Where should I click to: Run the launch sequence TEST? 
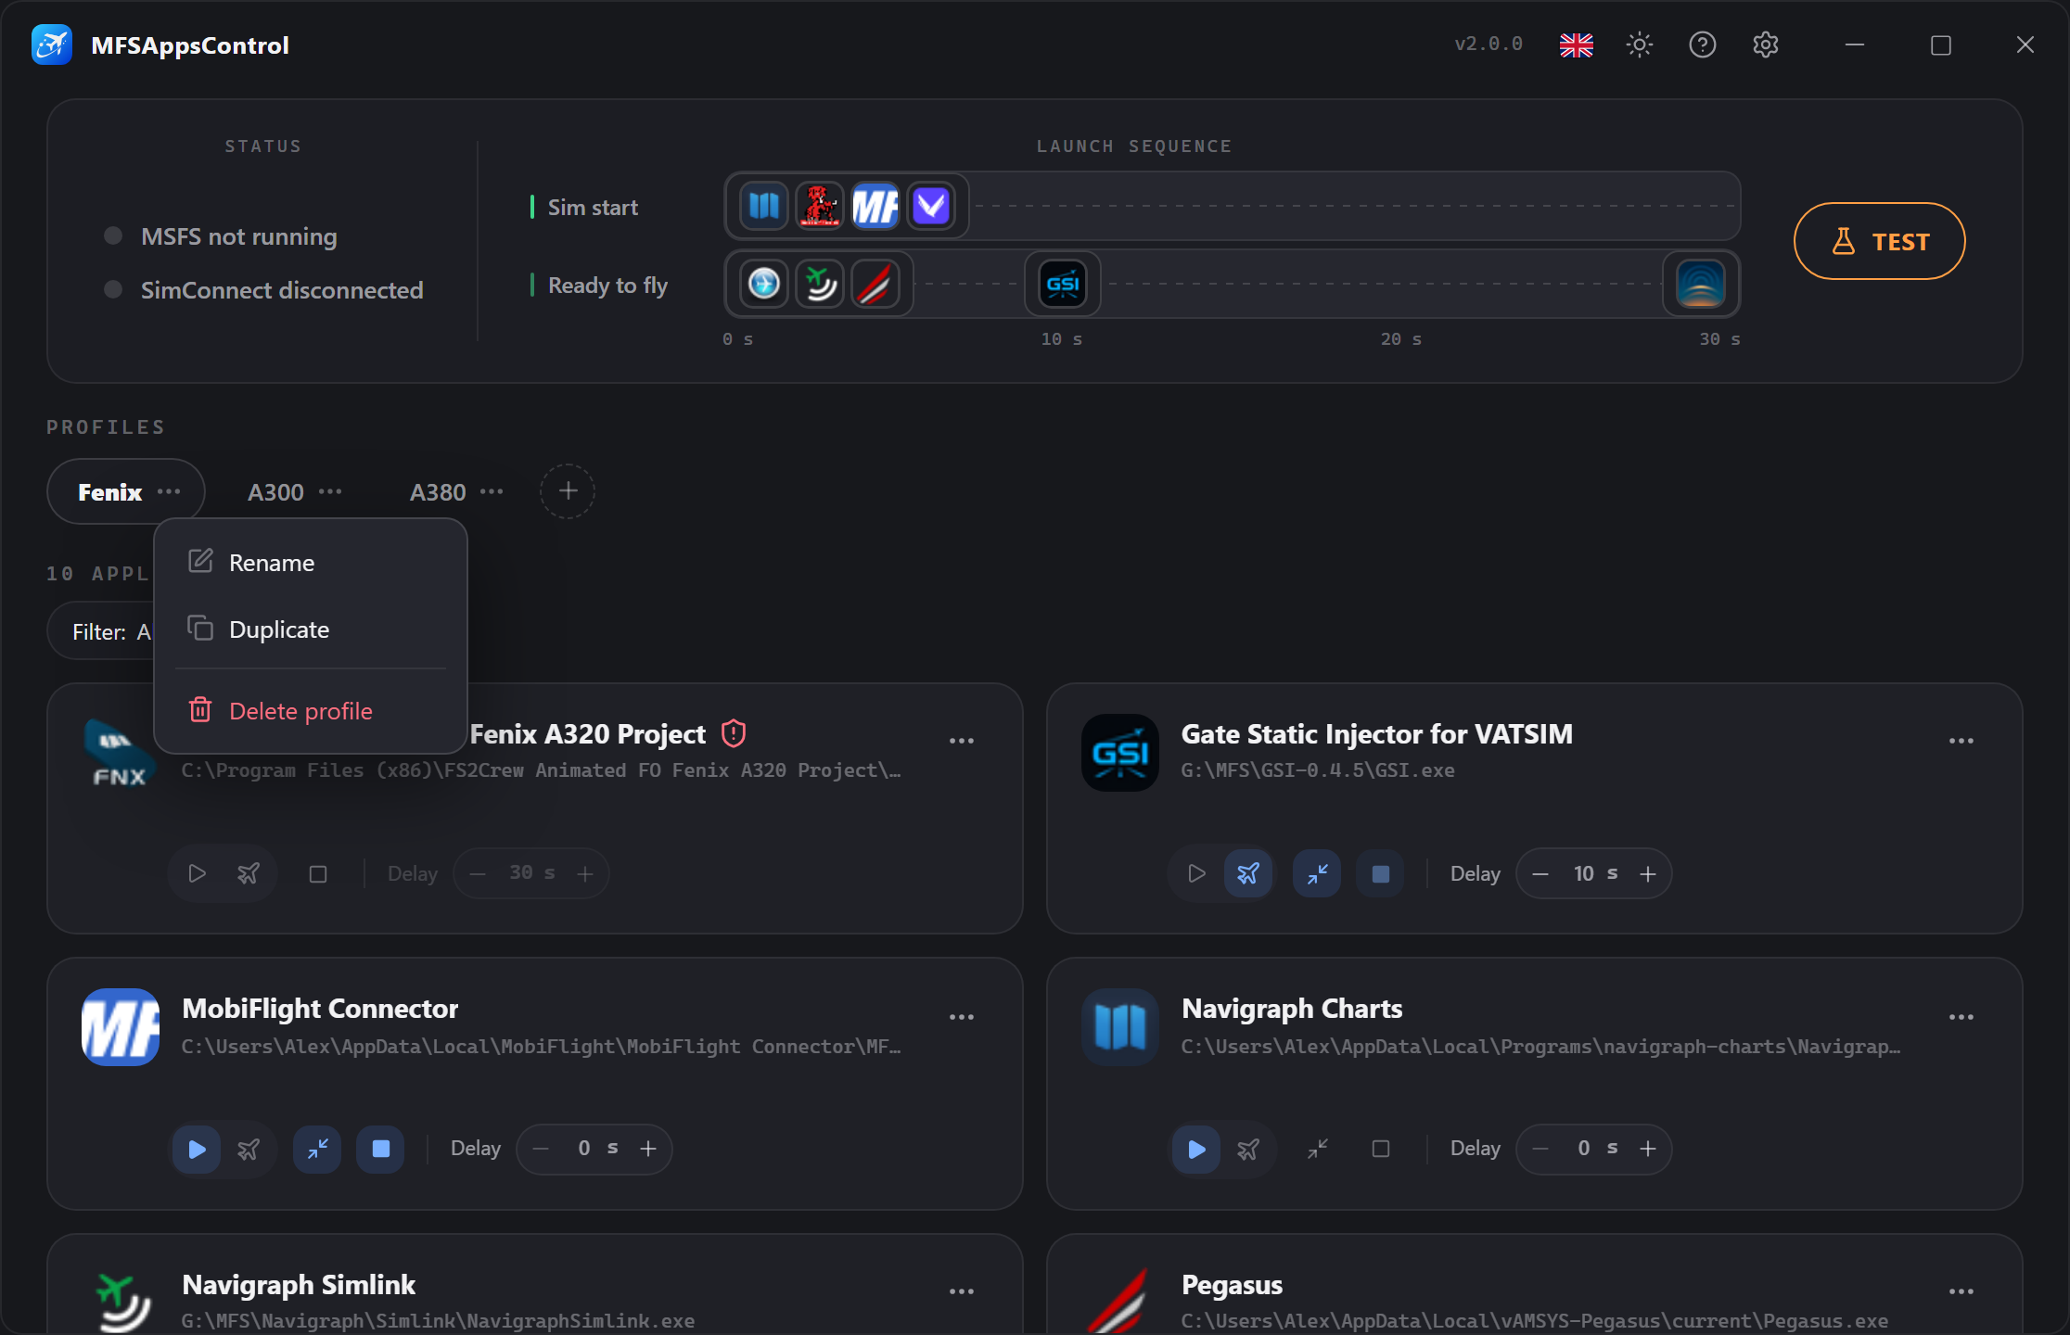[1879, 241]
